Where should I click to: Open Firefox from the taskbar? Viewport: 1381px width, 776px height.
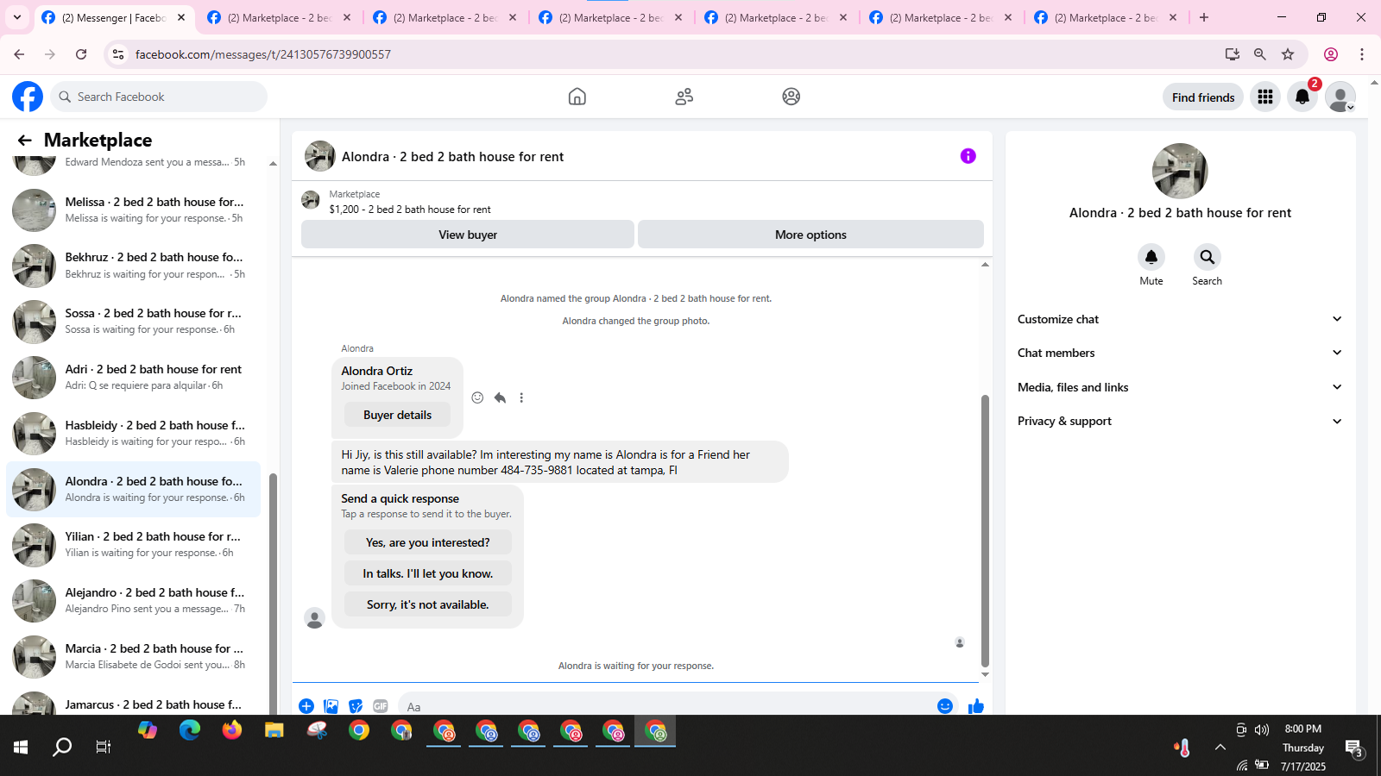pos(232,731)
